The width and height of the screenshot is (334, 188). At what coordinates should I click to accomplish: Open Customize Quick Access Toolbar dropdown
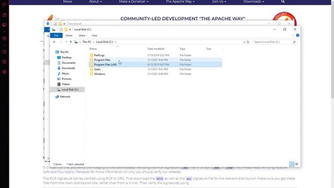click(70, 29)
